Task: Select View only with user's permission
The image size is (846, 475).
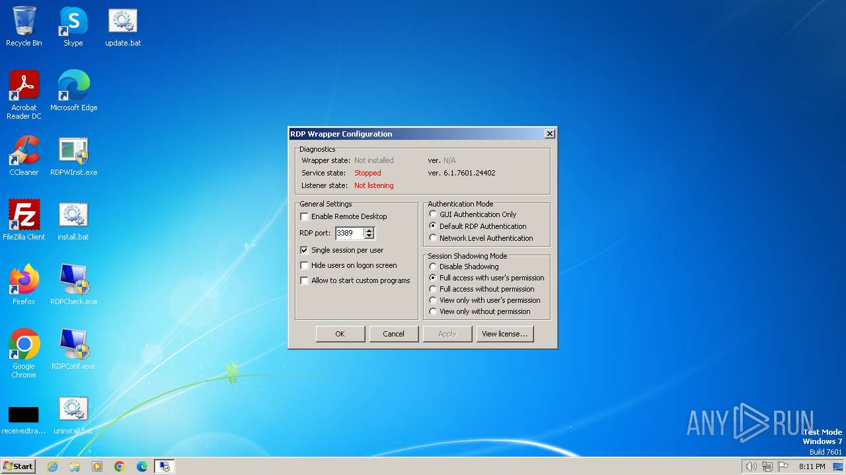Action: [x=433, y=300]
